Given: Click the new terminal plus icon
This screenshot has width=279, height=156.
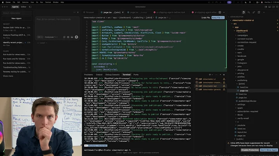Looking at the screenshot, I should coord(210,75).
